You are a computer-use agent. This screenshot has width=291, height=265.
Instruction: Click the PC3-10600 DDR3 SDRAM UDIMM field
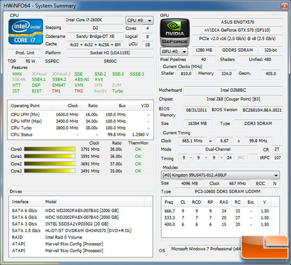point(228,191)
